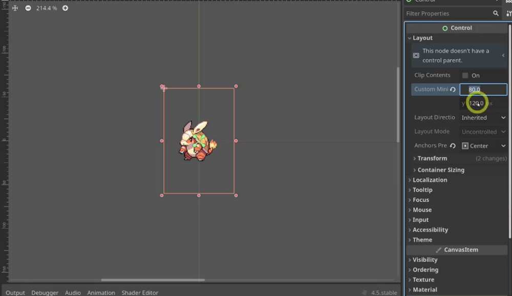Revert Anchors Preset with its reset icon
The height and width of the screenshot is (296, 512).
pyautogui.click(x=453, y=146)
